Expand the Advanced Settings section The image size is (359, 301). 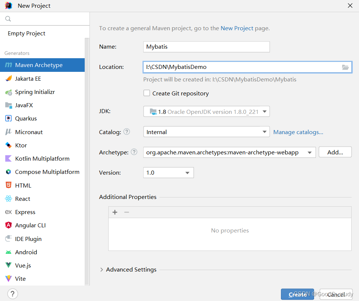click(102, 270)
